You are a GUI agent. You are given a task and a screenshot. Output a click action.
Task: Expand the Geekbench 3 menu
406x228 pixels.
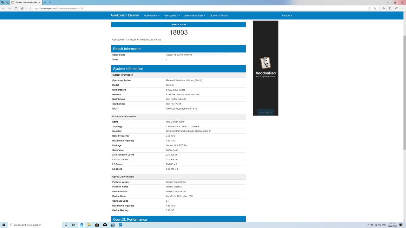[x=172, y=16]
